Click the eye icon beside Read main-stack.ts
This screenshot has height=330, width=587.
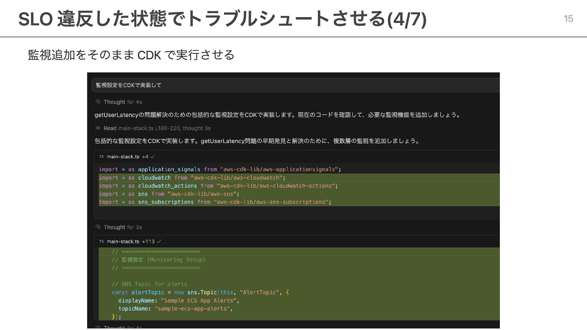pos(98,128)
